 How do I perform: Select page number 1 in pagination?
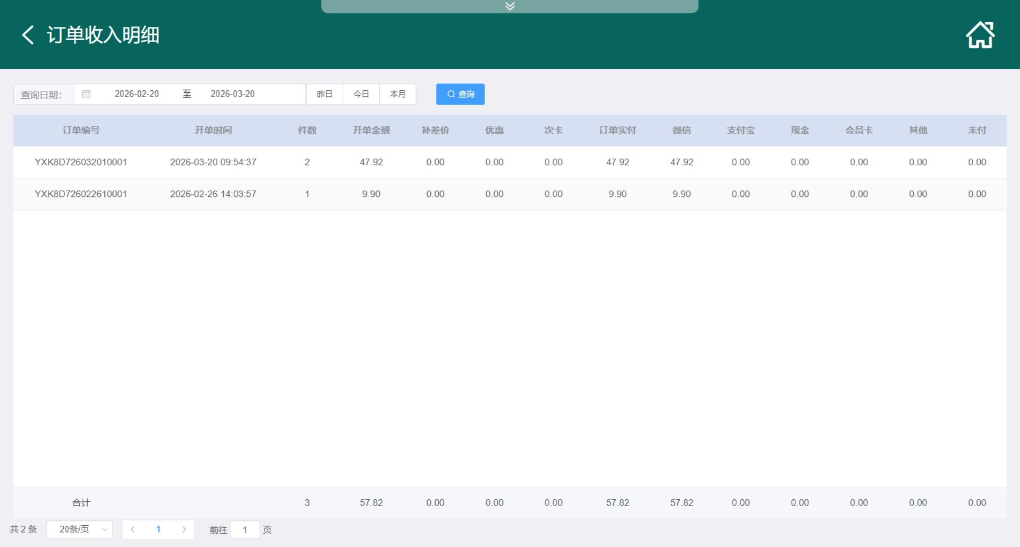tap(158, 529)
